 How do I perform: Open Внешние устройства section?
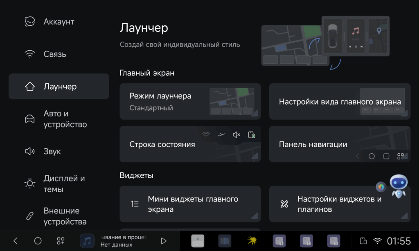click(59, 216)
